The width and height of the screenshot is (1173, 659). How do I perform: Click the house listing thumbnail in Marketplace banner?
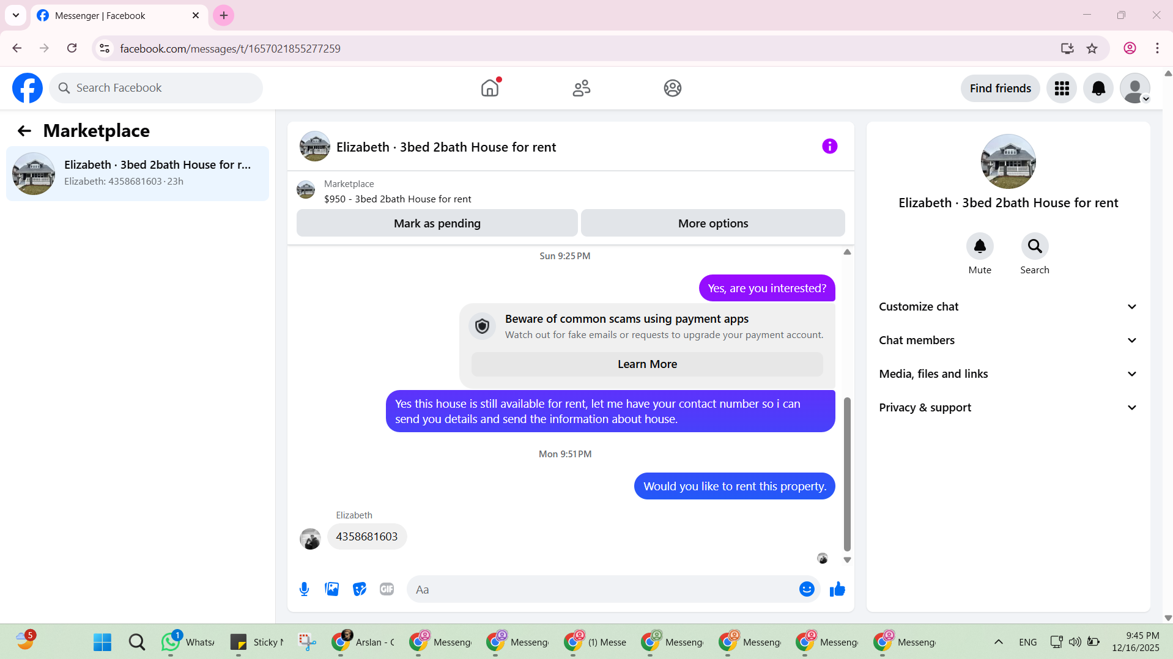pyautogui.click(x=306, y=190)
